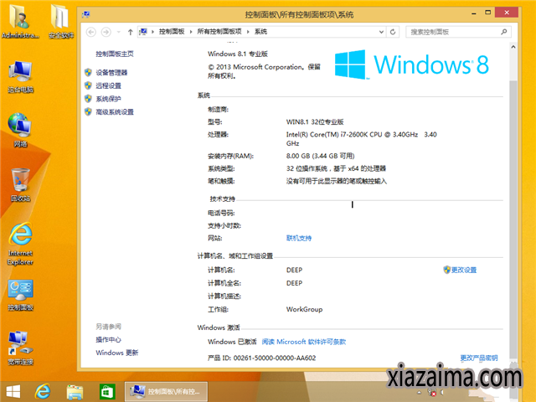Open 控制面板主页 link
The height and width of the screenshot is (402, 536).
115,54
